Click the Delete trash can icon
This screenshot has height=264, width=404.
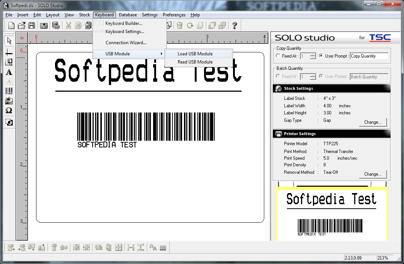click(180, 25)
